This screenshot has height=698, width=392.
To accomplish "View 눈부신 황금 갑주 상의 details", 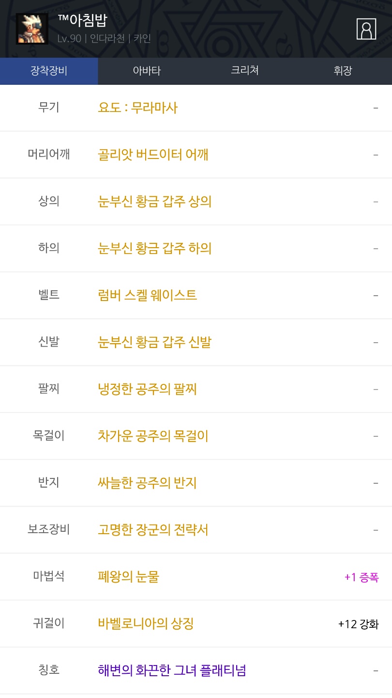I will tap(155, 202).
